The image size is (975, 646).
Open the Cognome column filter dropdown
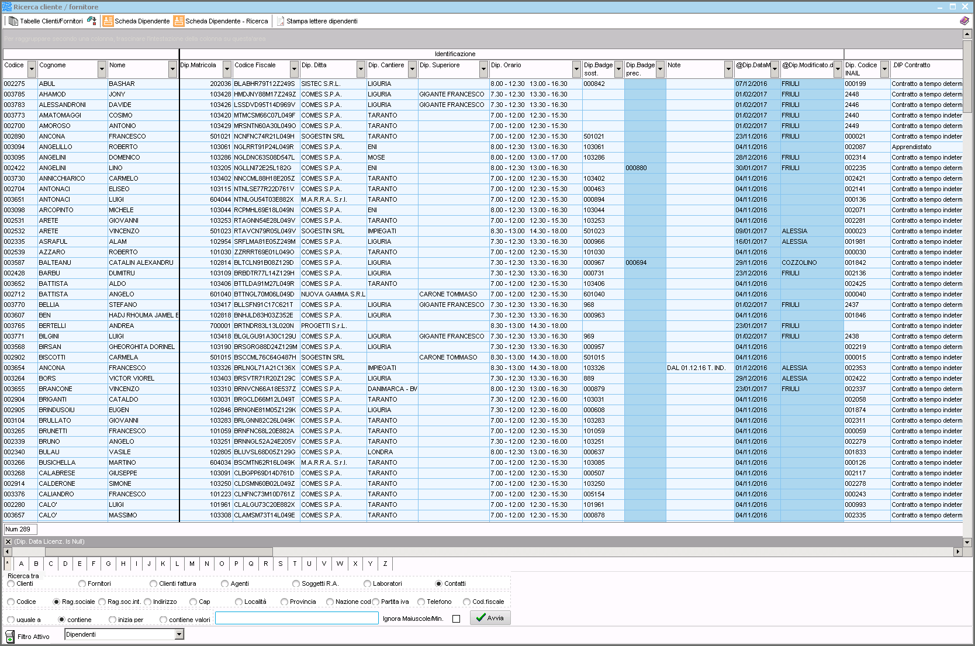click(102, 69)
